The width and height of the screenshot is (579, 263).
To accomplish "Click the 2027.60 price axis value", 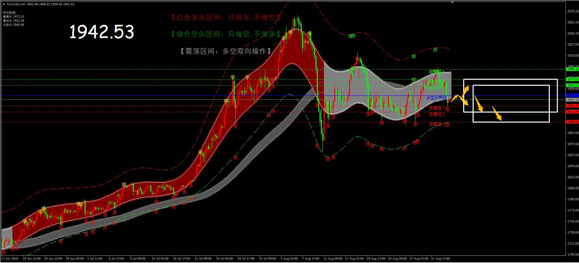I will [573, 45].
